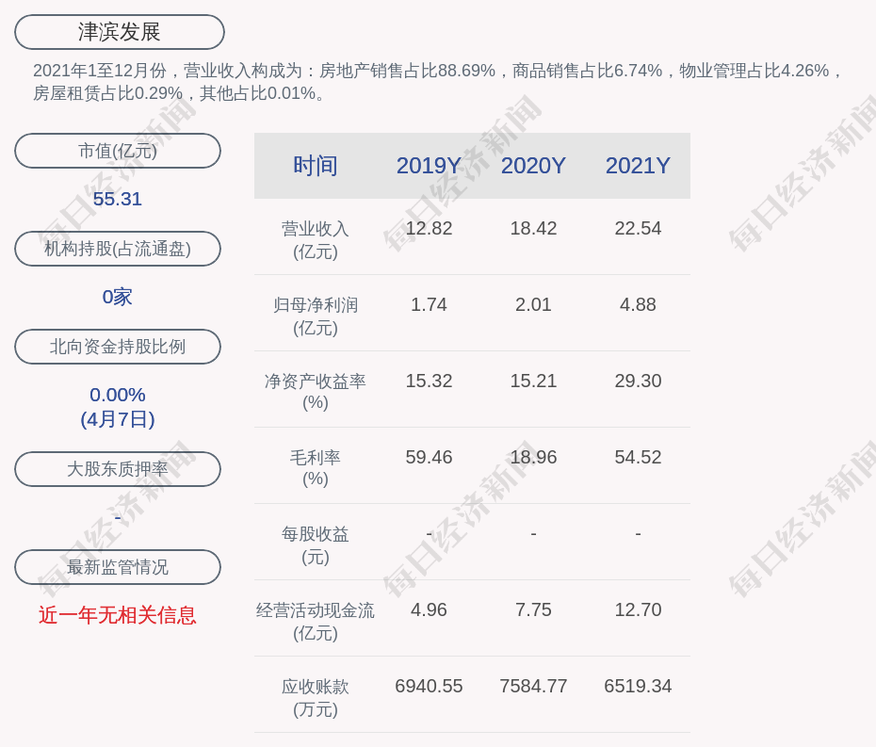Viewport: 876px width, 747px height.
Task: Select the 市值(亿元) label pill
Action: pyautogui.click(x=118, y=151)
